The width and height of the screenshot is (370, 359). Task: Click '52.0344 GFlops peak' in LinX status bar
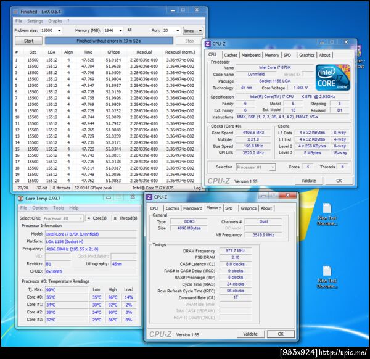tap(93, 188)
